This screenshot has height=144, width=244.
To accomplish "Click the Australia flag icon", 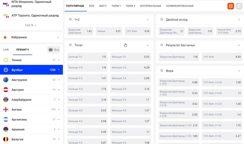I will [6, 80].
